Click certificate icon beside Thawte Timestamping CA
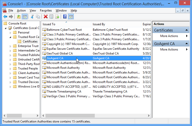192x126 pixels. click(44, 91)
